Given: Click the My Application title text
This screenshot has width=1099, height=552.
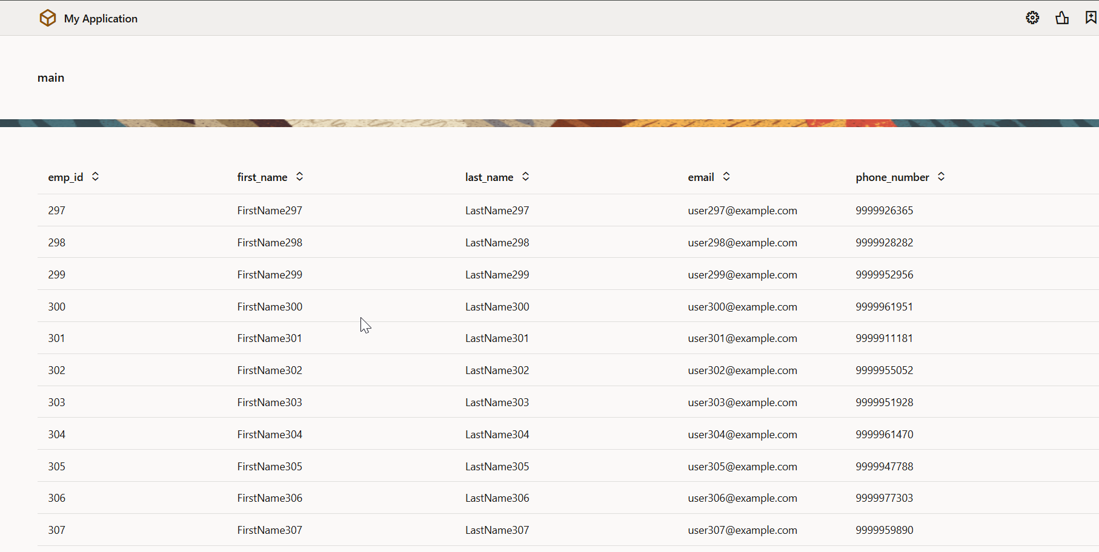Looking at the screenshot, I should 101,19.
